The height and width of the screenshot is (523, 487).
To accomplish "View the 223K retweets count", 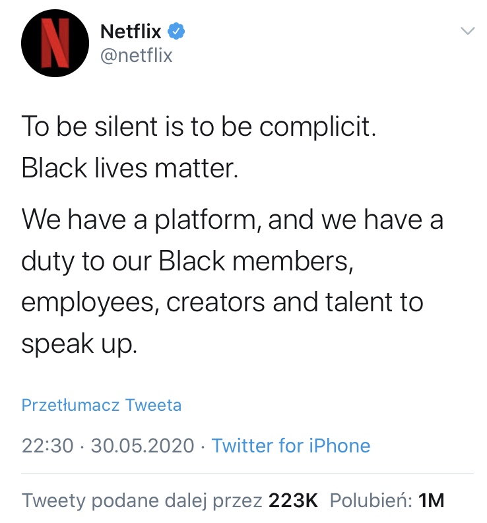I will (294, 500).
